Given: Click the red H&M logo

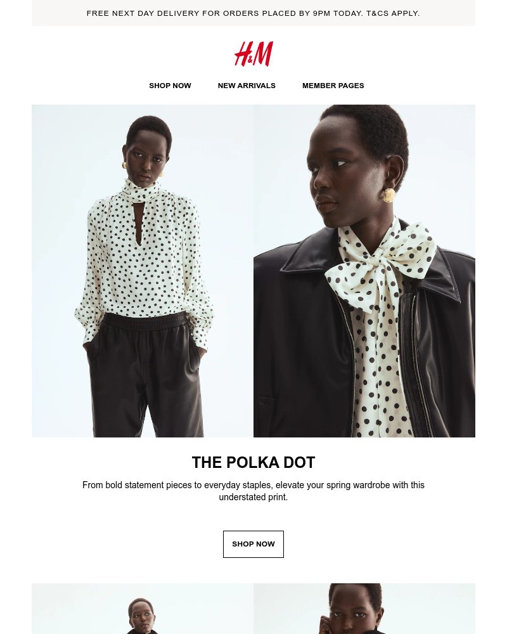Looking at the screenshot, I should [253, 54].
